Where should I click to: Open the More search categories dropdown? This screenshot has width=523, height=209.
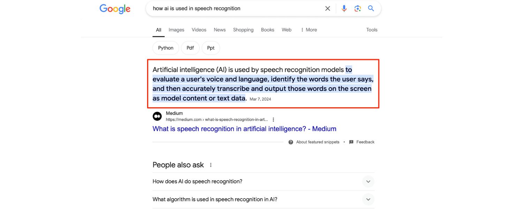click(x=308, y=30)
